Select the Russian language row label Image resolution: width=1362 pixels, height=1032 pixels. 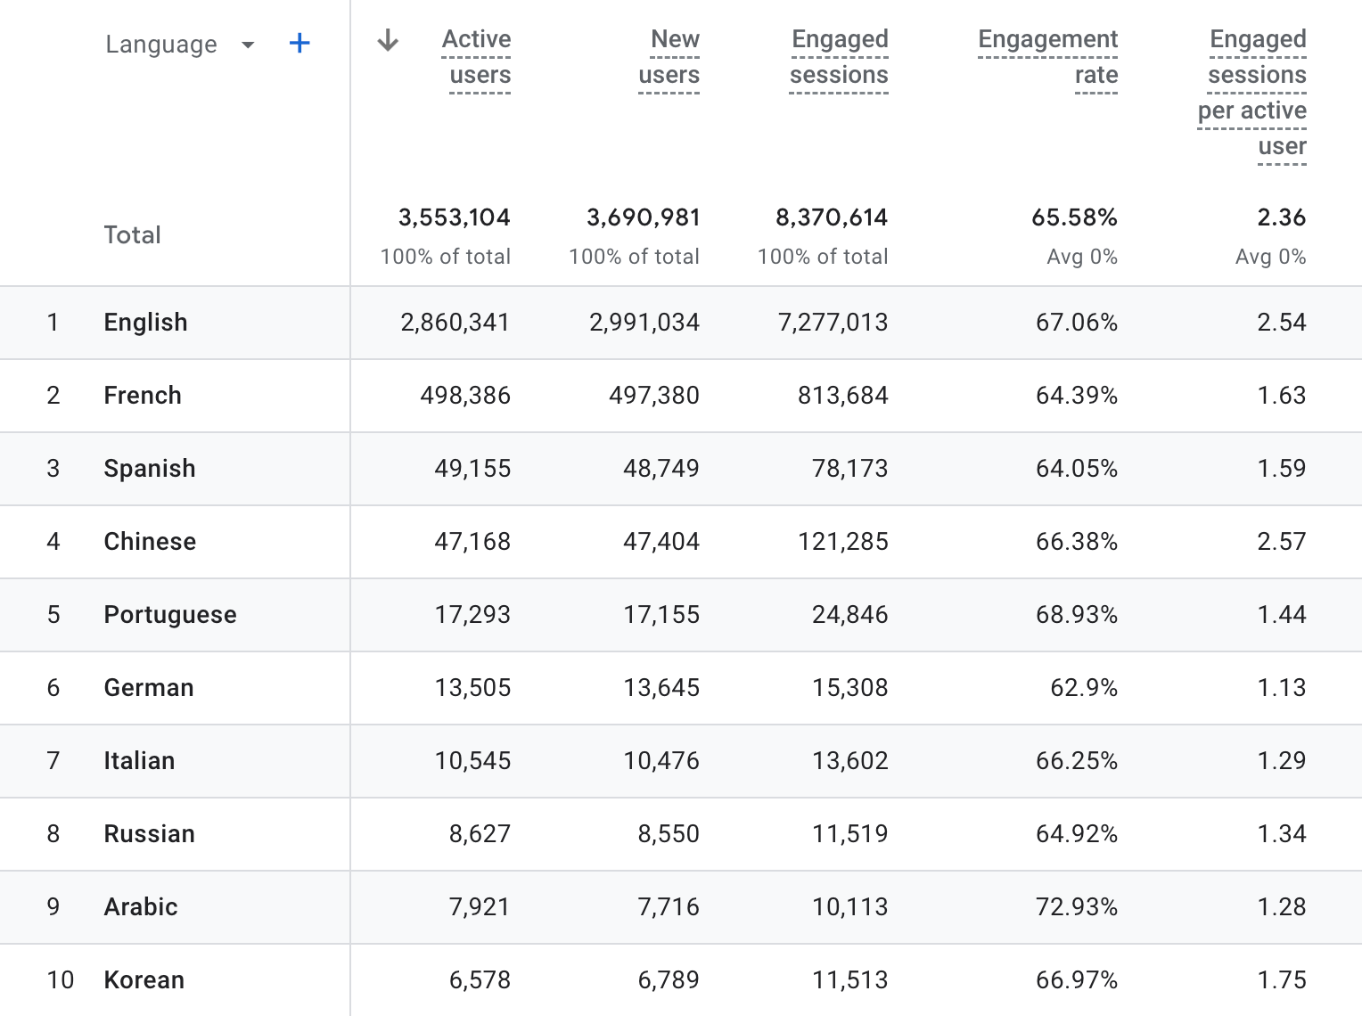[150, 834]
